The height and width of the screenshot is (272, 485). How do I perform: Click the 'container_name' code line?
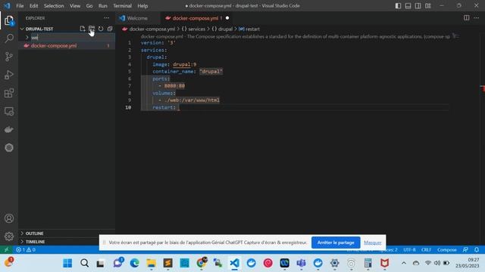(187, 72)
